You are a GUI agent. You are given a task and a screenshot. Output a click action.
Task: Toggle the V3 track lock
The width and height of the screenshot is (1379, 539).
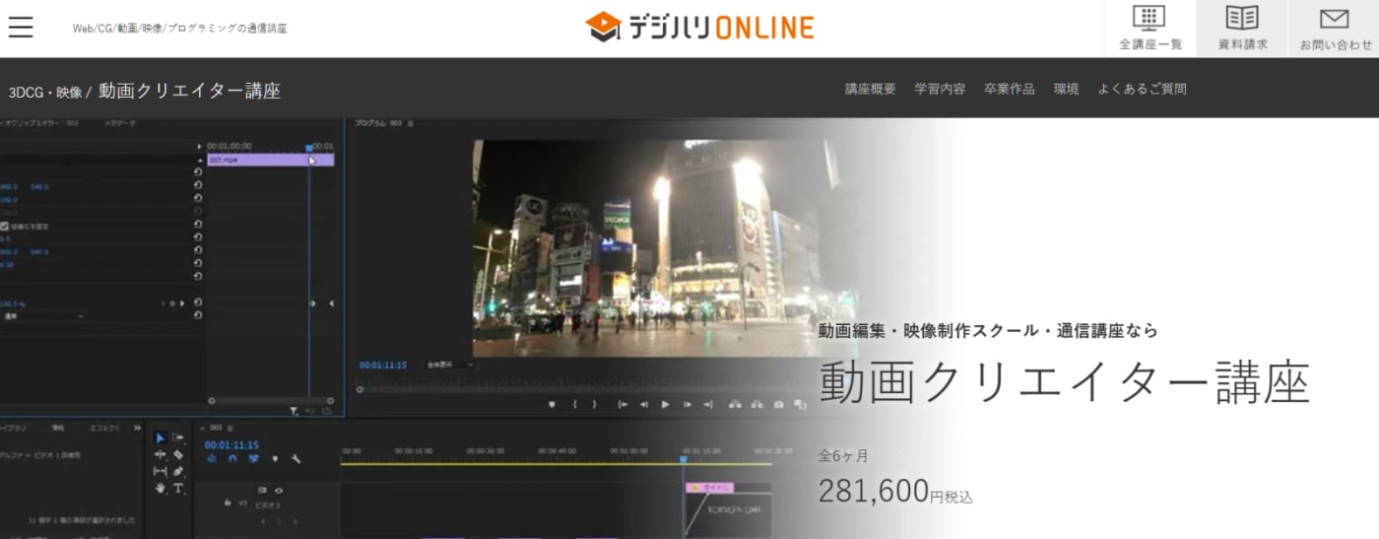coord(229,503)
